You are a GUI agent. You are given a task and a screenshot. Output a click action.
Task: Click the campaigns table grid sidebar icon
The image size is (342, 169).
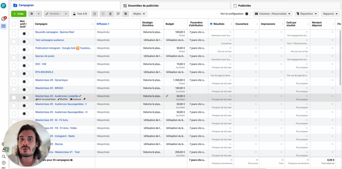tap(4, 26)
